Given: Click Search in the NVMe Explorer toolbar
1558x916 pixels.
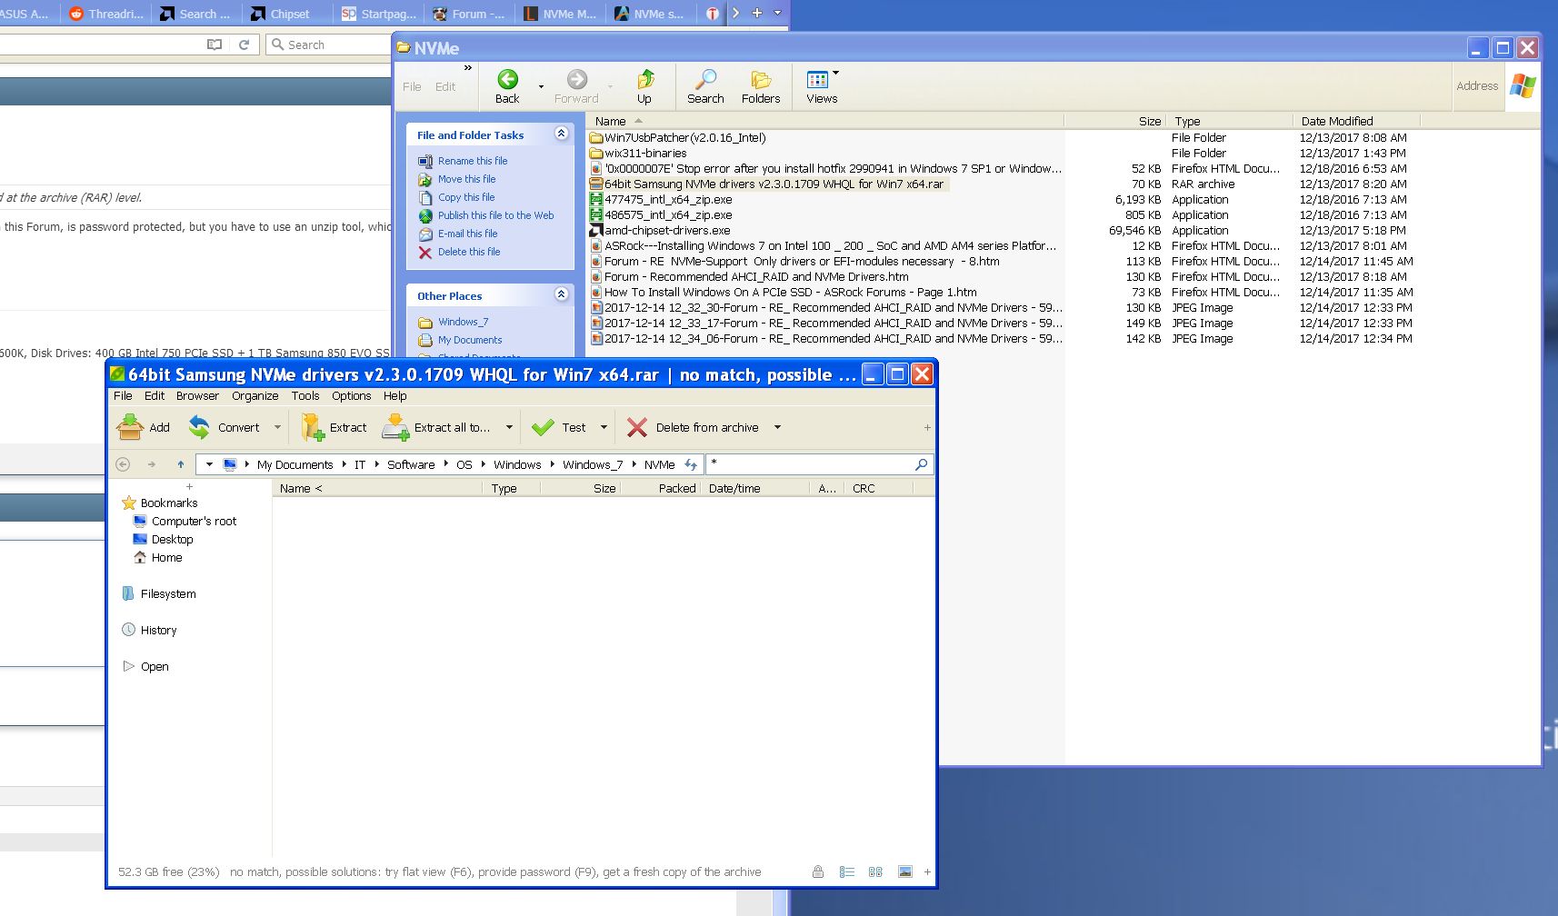Looking at the screenshot, I should [705, 87].
